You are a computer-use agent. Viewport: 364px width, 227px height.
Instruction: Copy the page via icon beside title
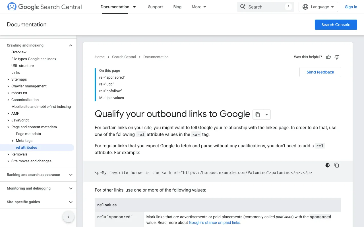tap(258, 115)
